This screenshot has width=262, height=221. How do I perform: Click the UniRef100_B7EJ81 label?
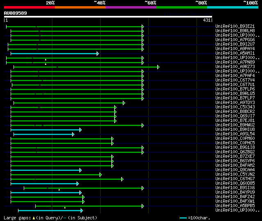pyautogui.click(x=235, y=121)
